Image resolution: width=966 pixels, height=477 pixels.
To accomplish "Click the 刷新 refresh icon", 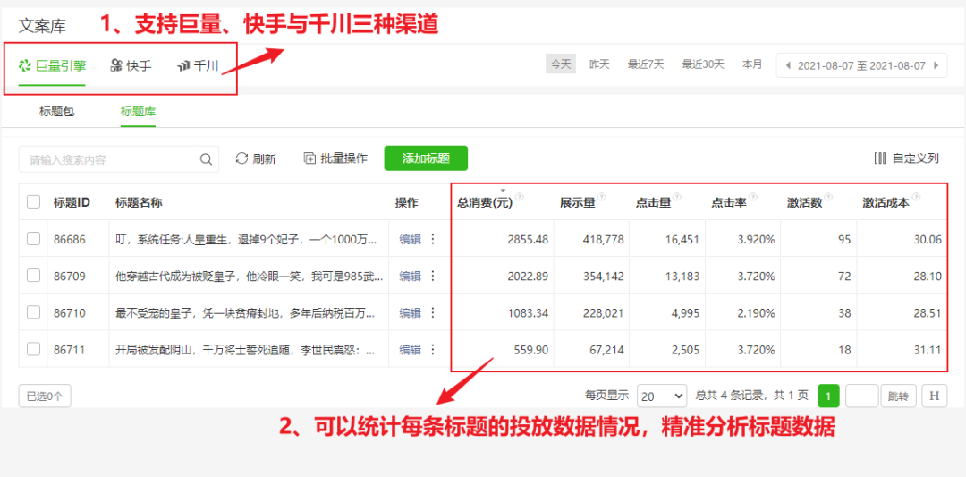I will (x=241, y=158).
